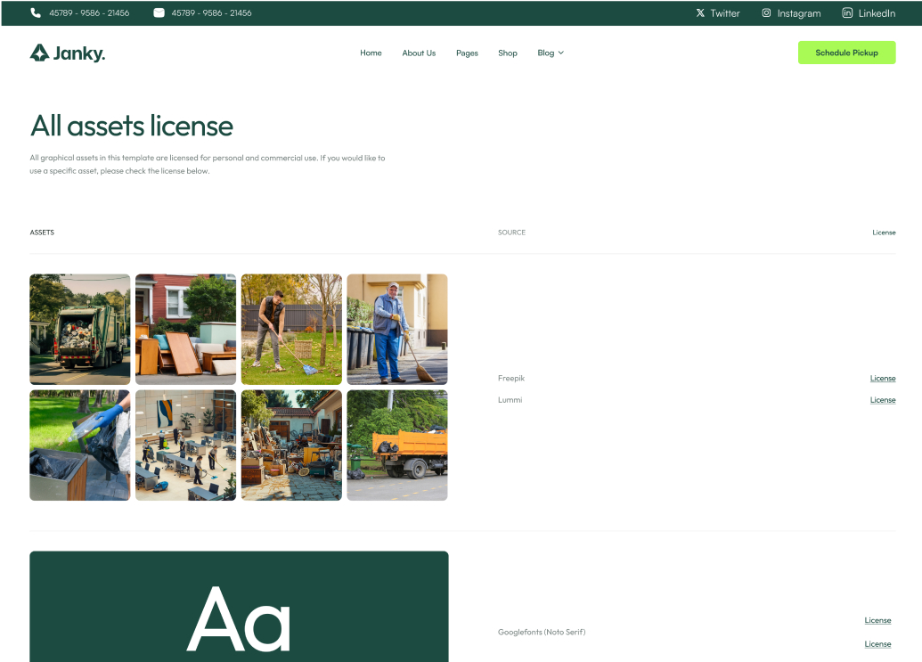
Task: Expand the Blog dropdown menu
Action: pos(550,53)
